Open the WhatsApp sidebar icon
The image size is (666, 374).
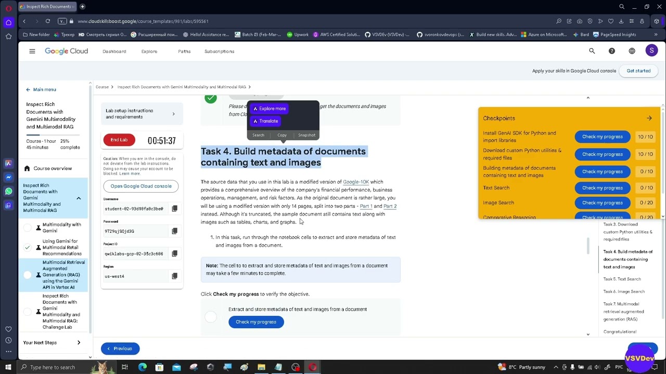(x=8, y=191)
